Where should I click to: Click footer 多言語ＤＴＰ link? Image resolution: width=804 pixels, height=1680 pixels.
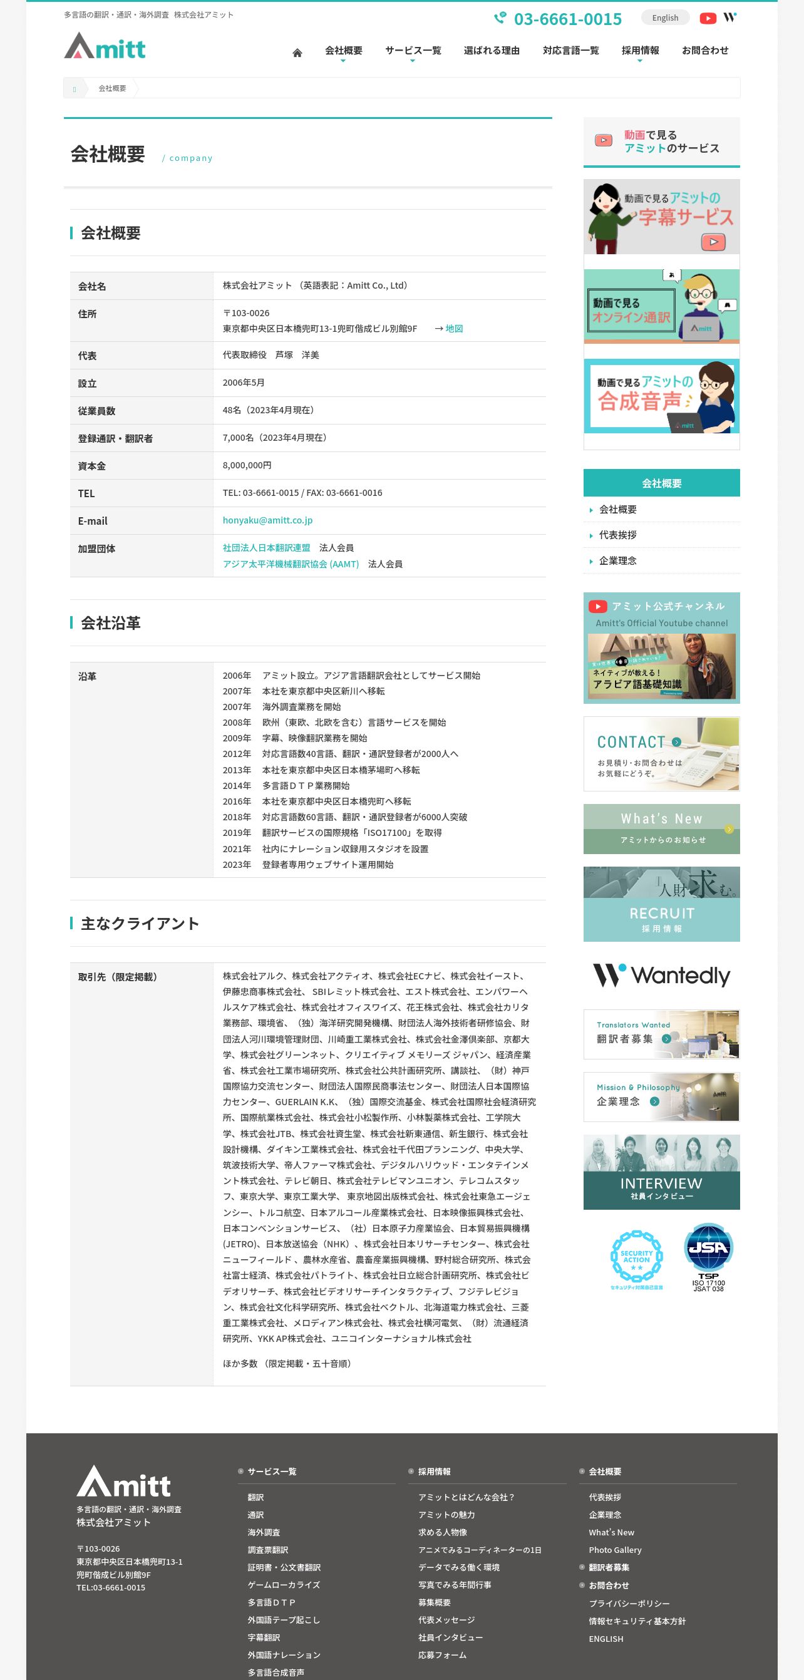pyautogui.click(x=271, y=1602)
